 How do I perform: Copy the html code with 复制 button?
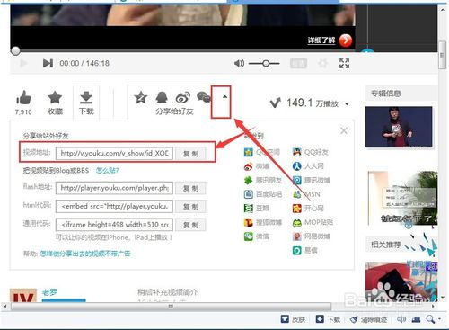coord(190,207)
